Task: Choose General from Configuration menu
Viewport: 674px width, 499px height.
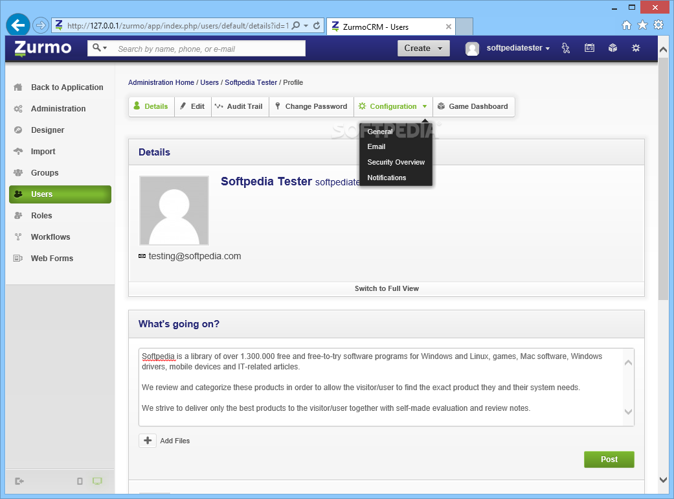Action: pos(380,132)
